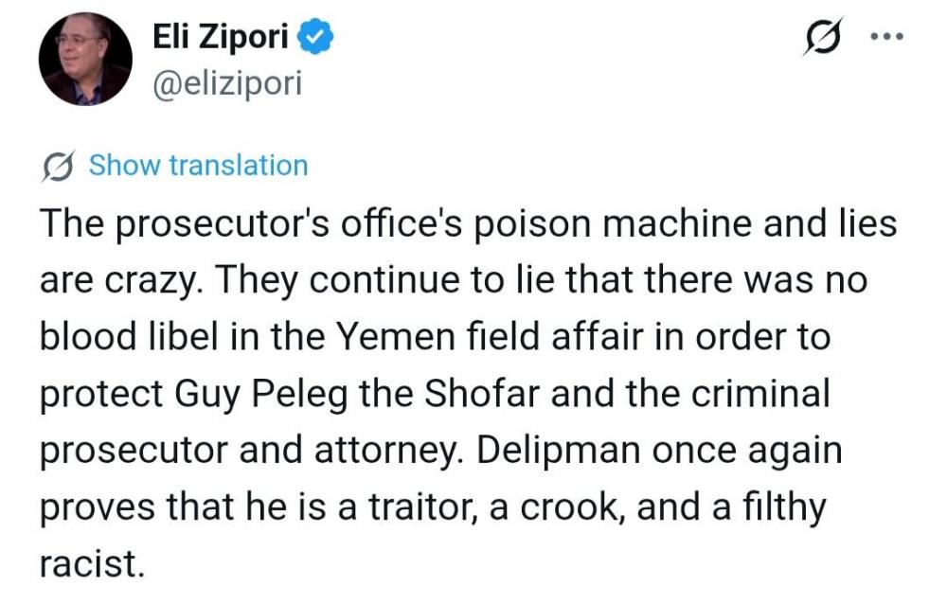This screenshot has height=604, width=947.
Task: Open the three-dot more options menu
Action: point(887,38)
